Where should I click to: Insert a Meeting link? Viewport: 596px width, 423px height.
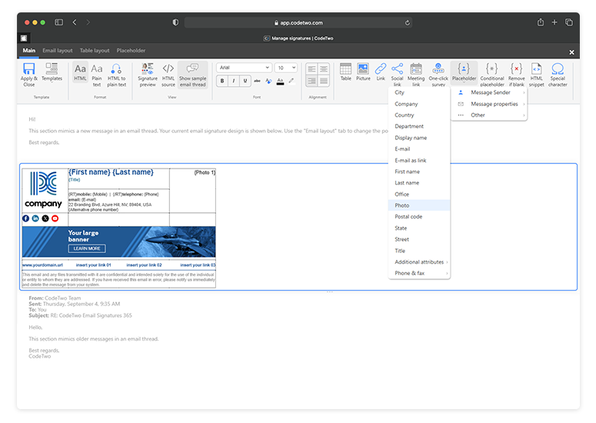(x=416, y=75)
